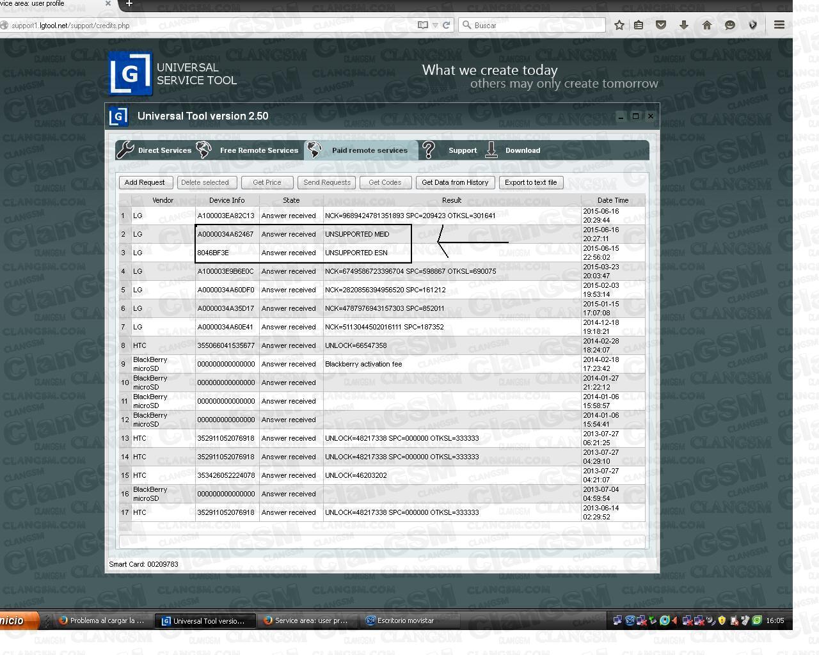Open the Direct Services tab
Screen dimensions: 819x655
pyautogui.click(x=154, y=150)
